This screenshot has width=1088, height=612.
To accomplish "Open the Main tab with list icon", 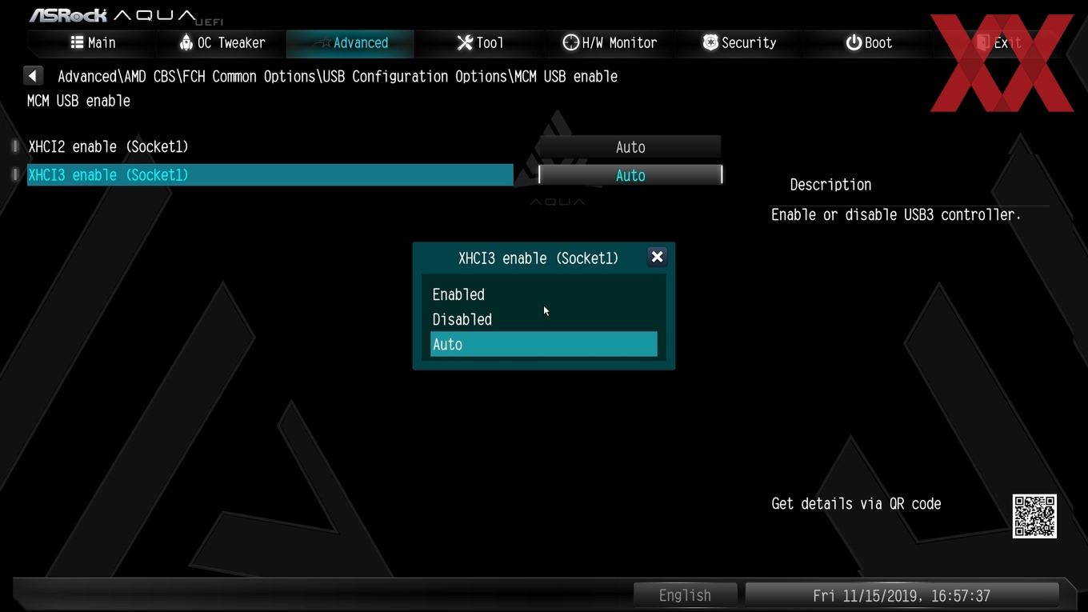I will (x=93, y=43).
